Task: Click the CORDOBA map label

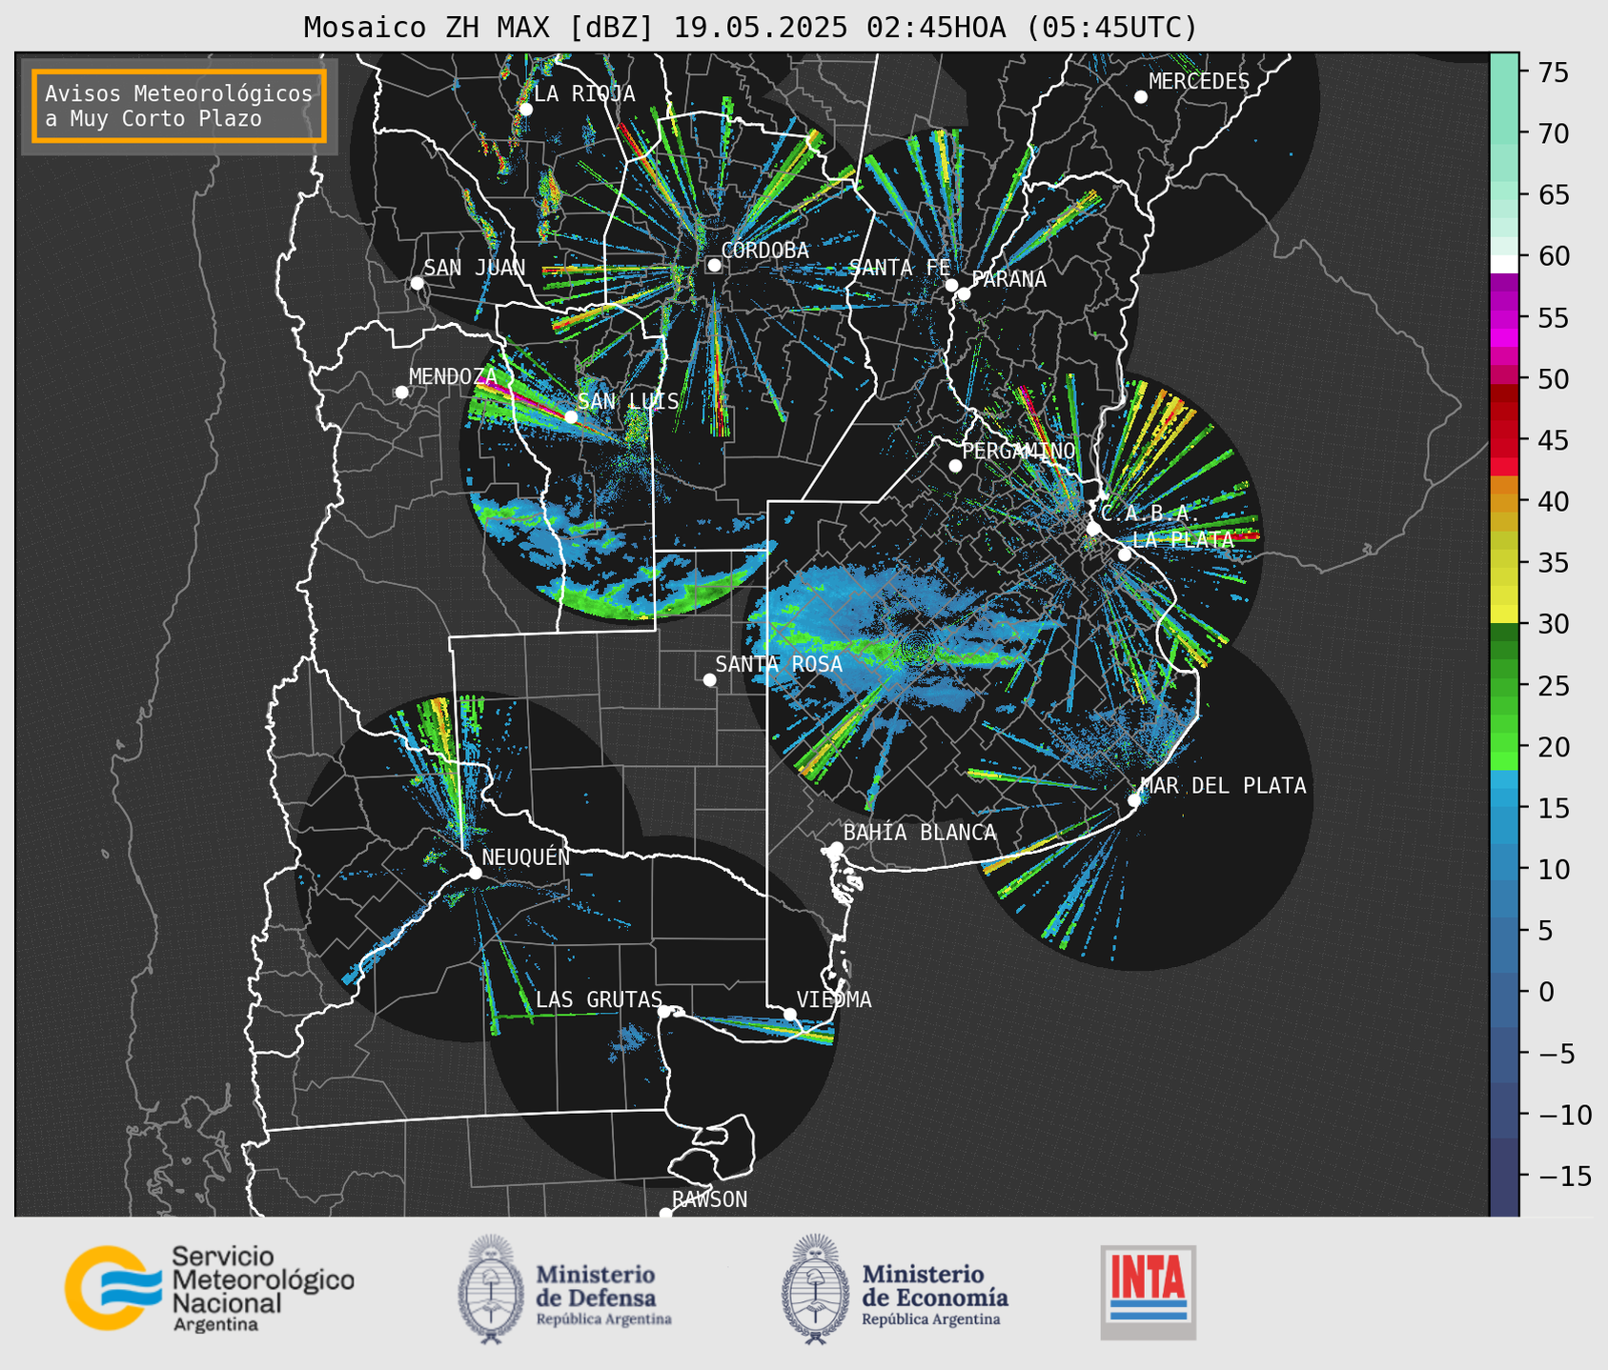Action: [765, 251]
